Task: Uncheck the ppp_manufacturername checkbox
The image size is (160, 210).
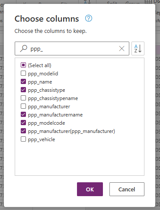Action: 23,114
